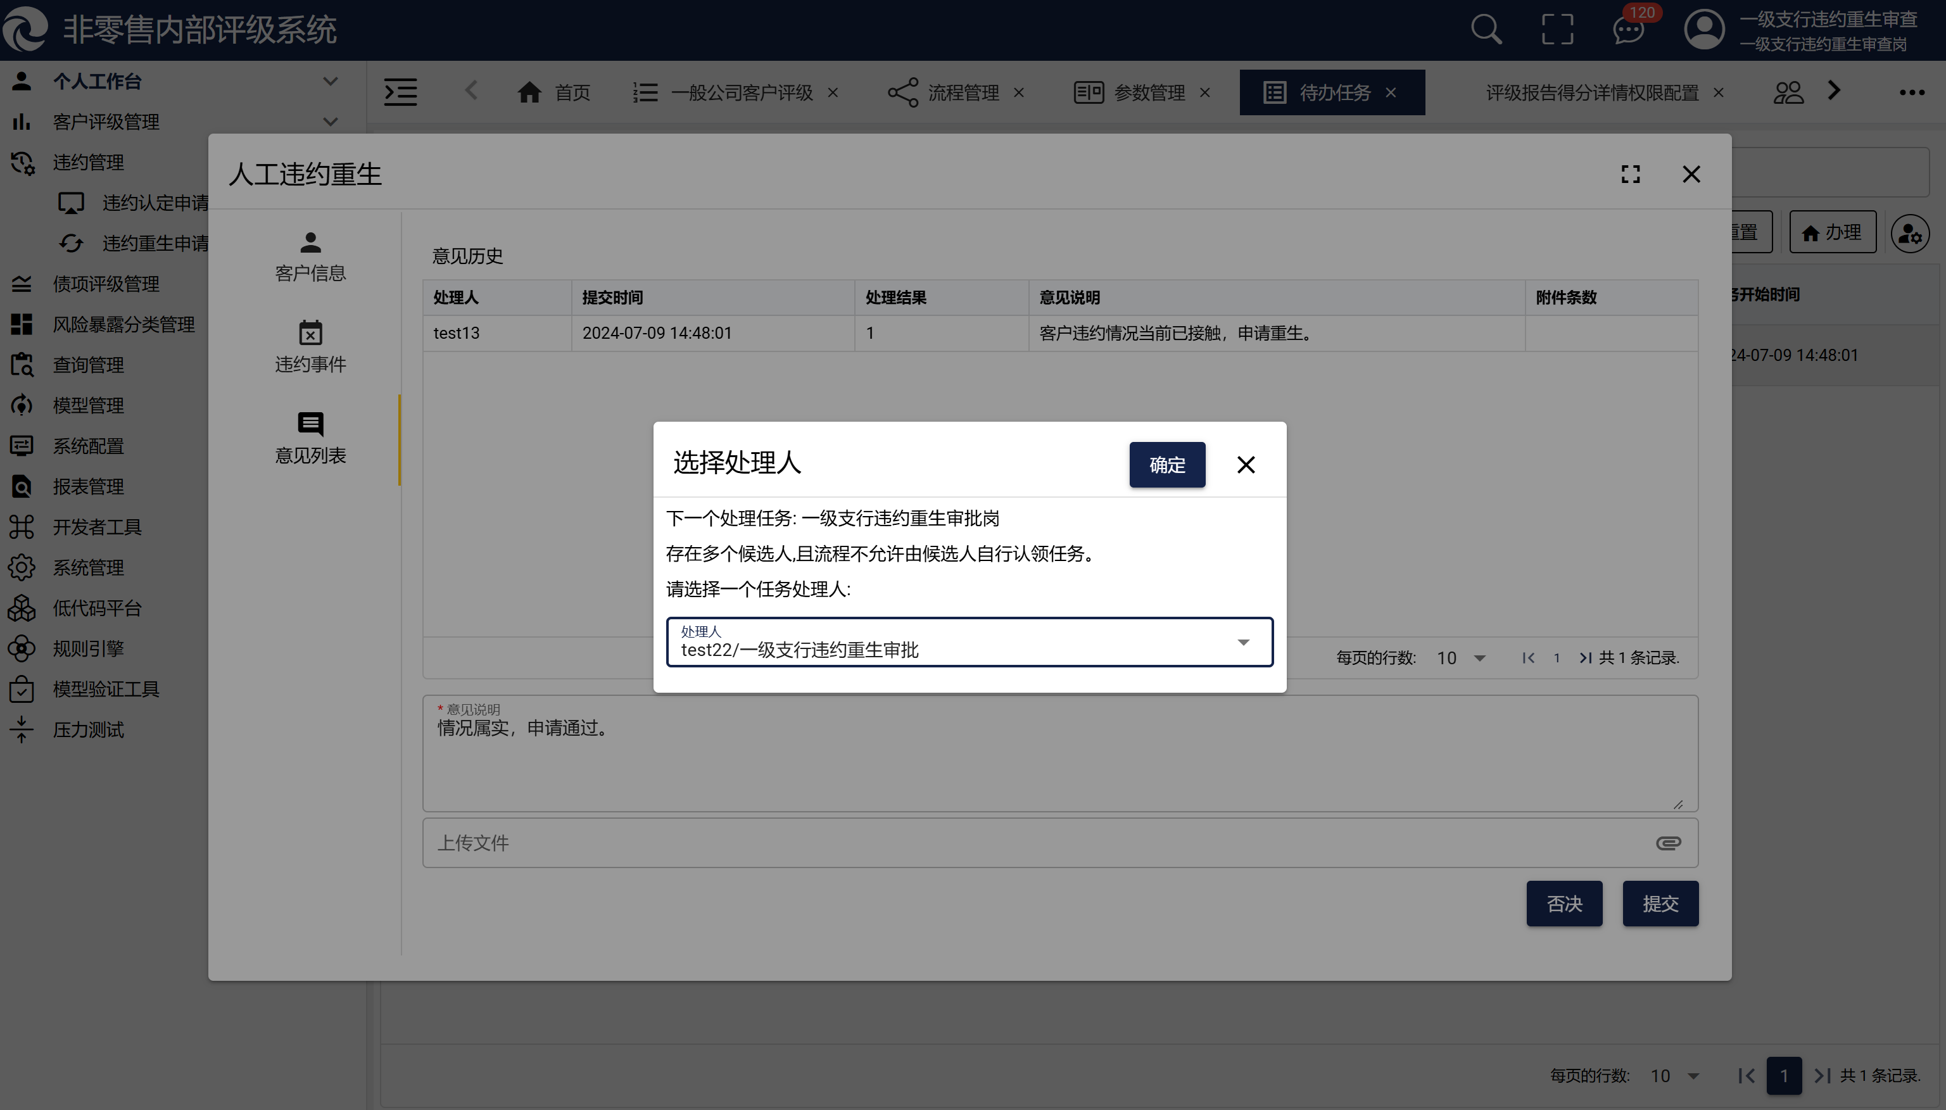The width and height of the screenshot is (1946, 1110).
Task: Expand 个人工作台 sidebar menu chevron
Action: point(330,81)
